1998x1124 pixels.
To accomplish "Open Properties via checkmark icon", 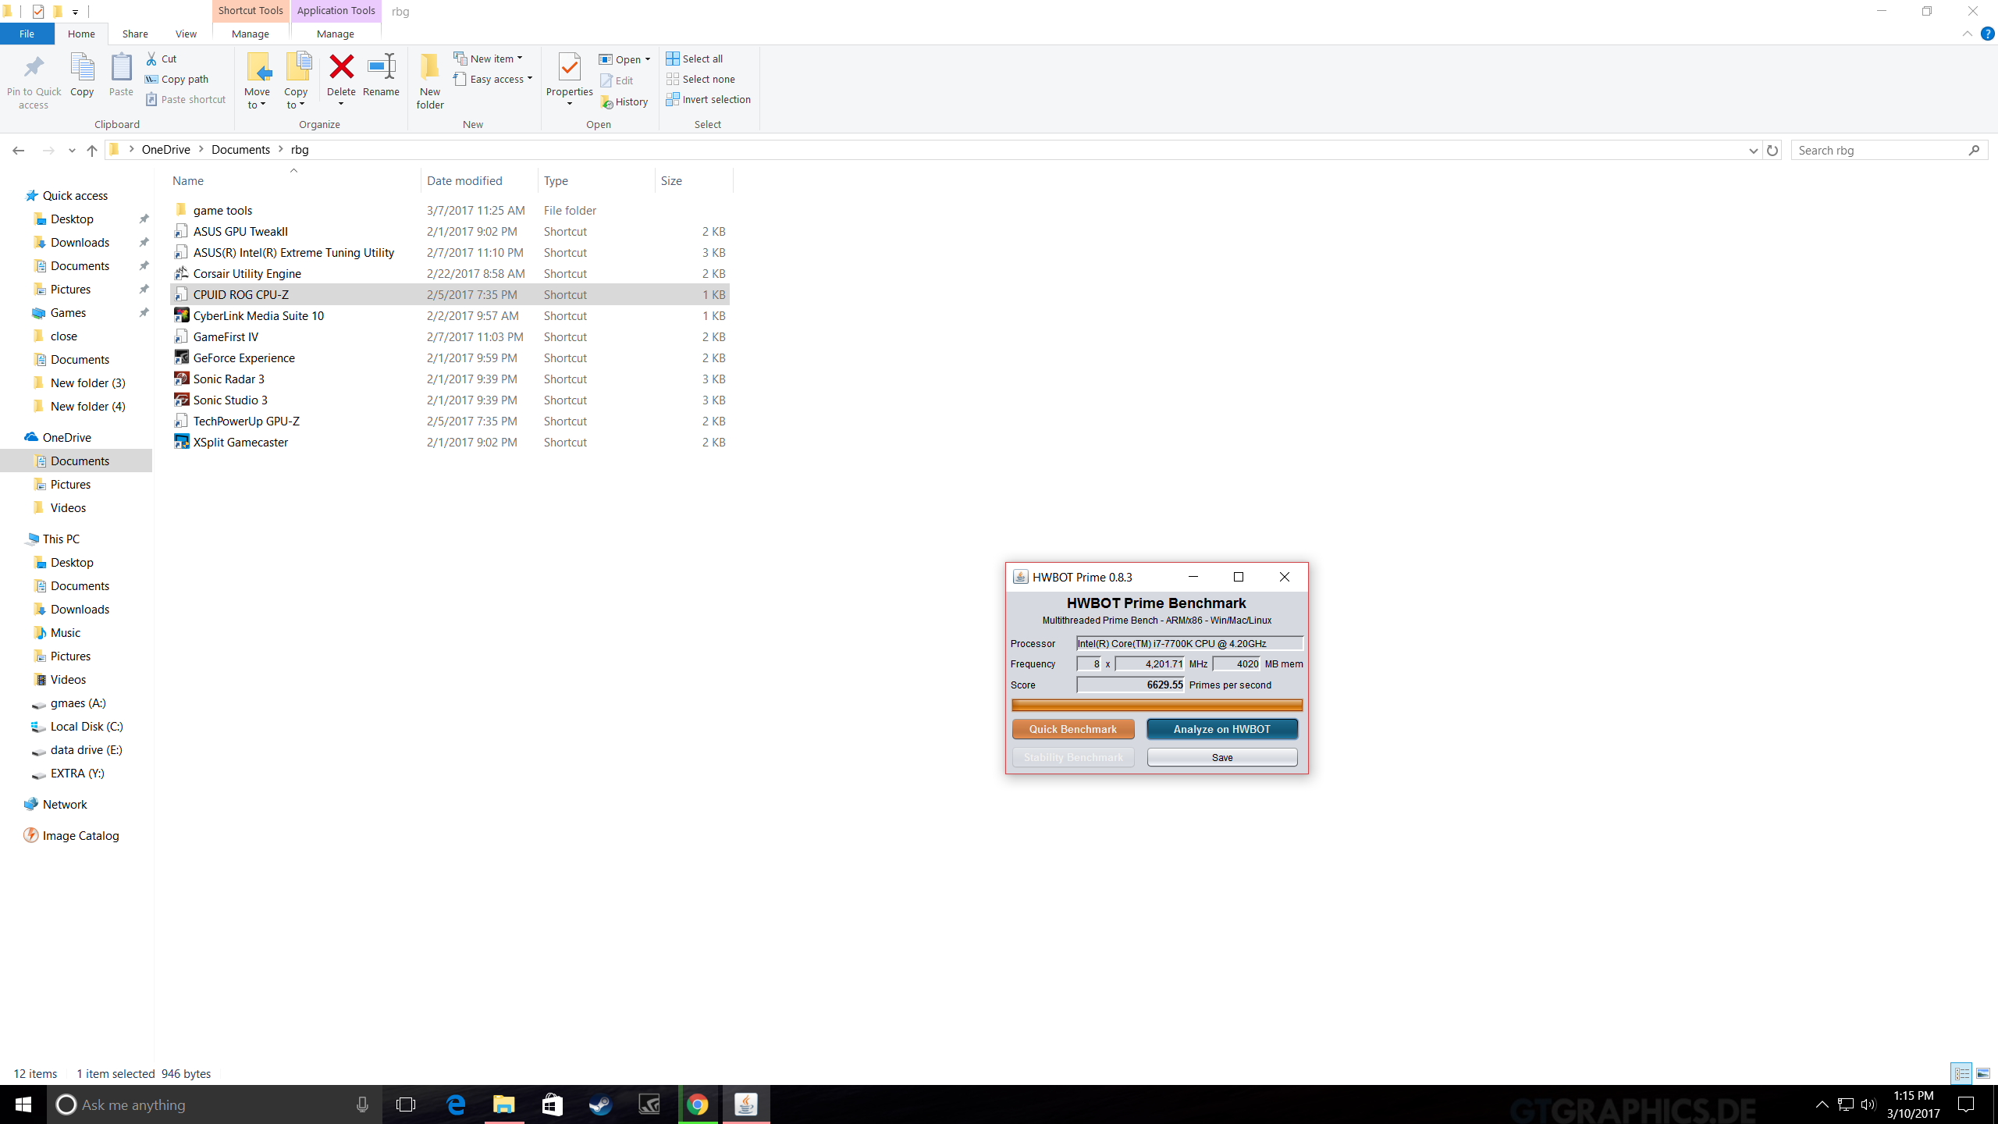I will pyautogui.click(x=570, y=67).
